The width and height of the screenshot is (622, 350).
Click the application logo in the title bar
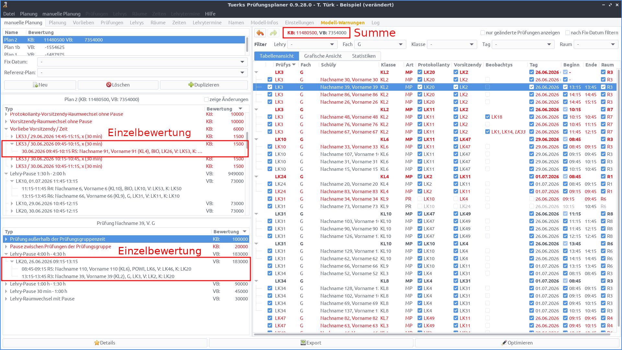[x=5, y=5]
